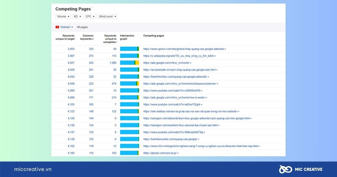Click the 4,099 unique-to-target value

71,97
